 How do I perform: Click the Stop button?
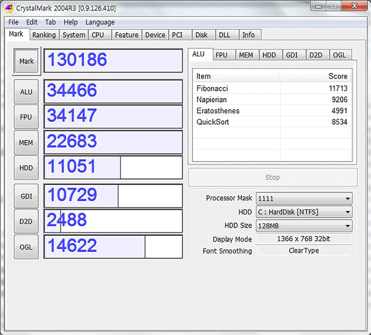pyautogui.click(x=273, y=177)
